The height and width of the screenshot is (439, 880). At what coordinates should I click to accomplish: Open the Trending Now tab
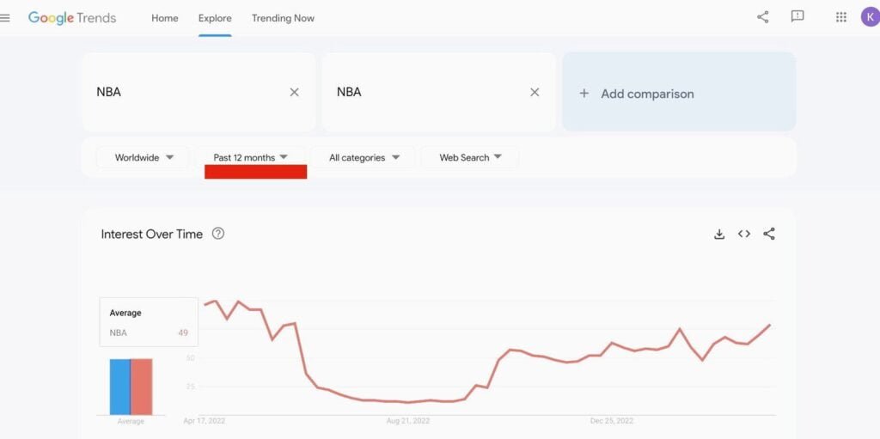(x=283, y=18)
